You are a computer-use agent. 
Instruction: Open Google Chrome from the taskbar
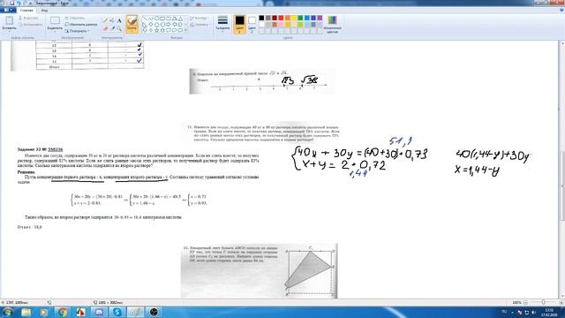(63, 312)
